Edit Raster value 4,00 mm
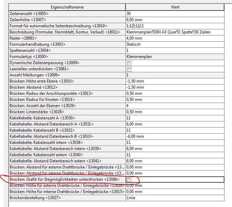 [175, 38]
